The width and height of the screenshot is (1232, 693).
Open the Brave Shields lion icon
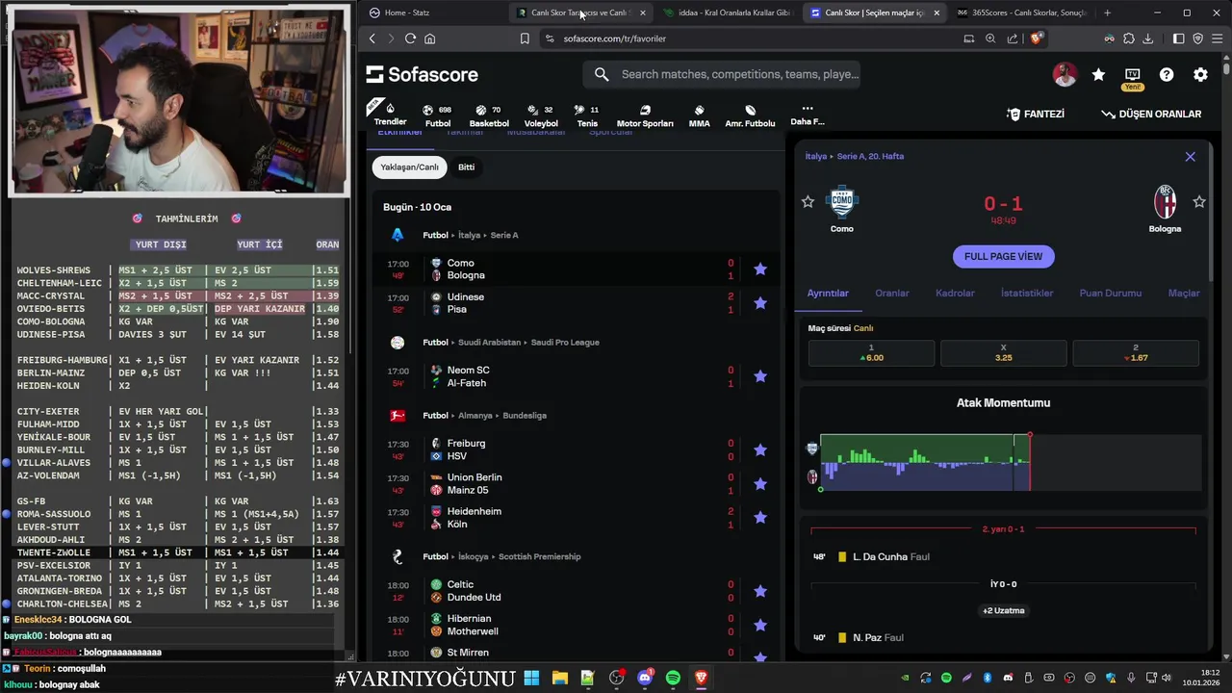pos(1037,38)
